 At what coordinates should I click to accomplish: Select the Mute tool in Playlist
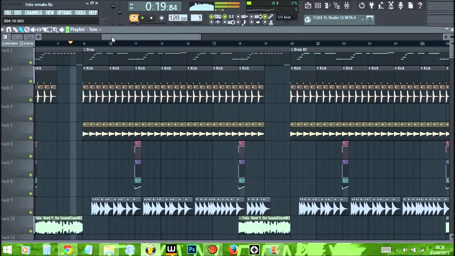point(33,30)
